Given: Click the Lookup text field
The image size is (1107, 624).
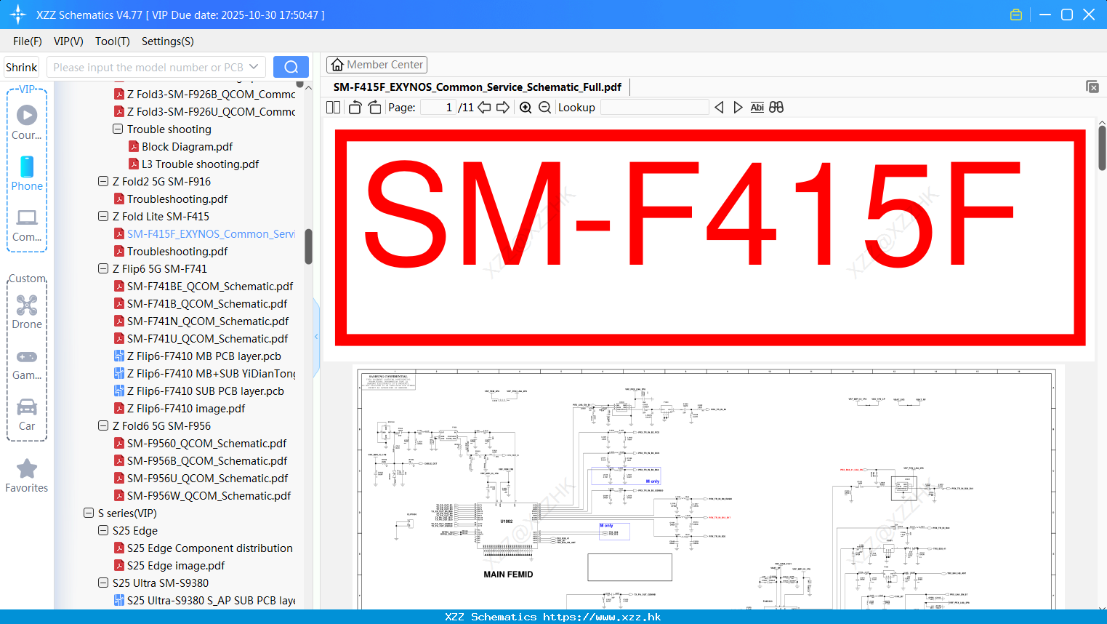Looking at the screenshot, I should click(654, 108).
